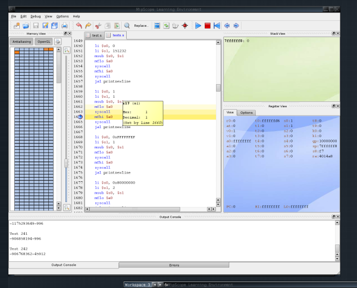Click the Replace... button
357x288 pixels.
[141, 26]
